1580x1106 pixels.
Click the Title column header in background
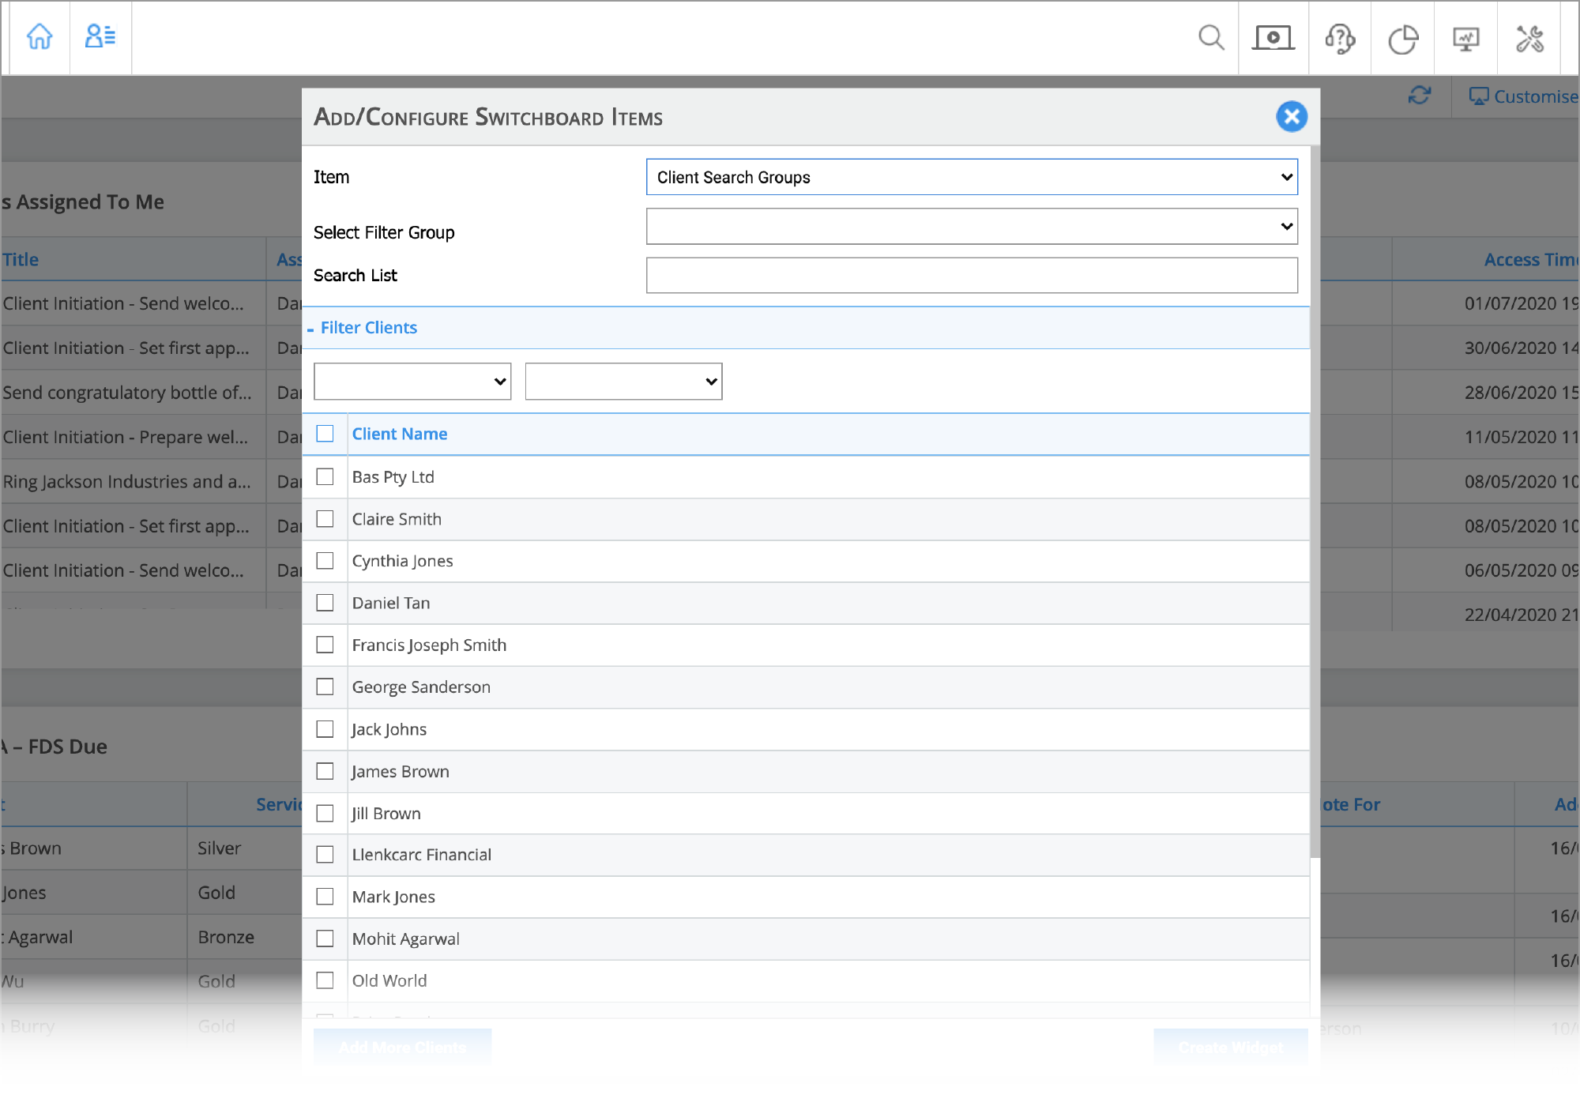21,259
